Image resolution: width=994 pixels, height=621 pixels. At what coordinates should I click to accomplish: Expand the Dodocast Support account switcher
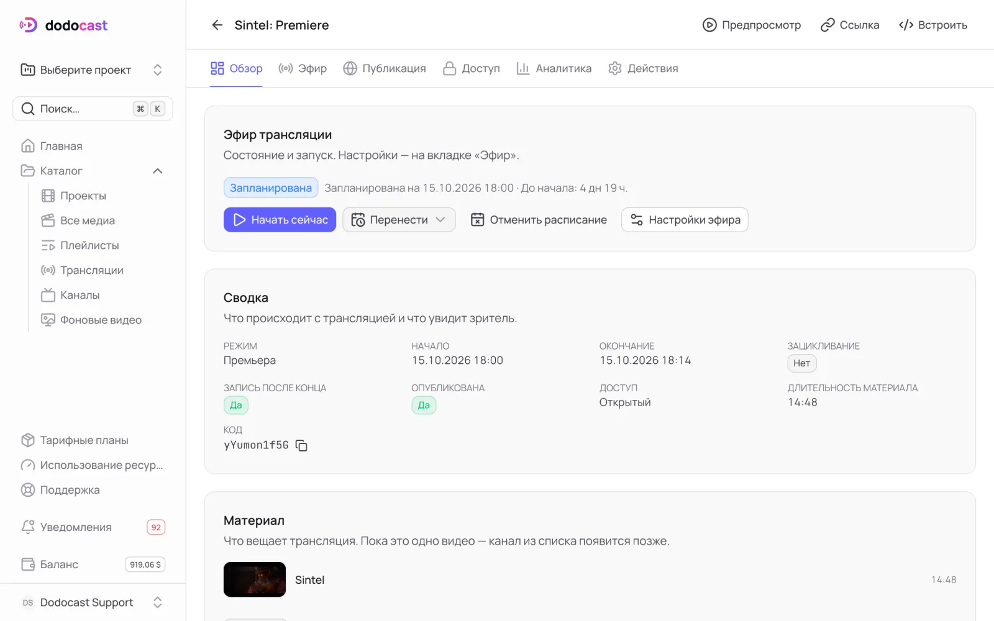pos(93,602)
